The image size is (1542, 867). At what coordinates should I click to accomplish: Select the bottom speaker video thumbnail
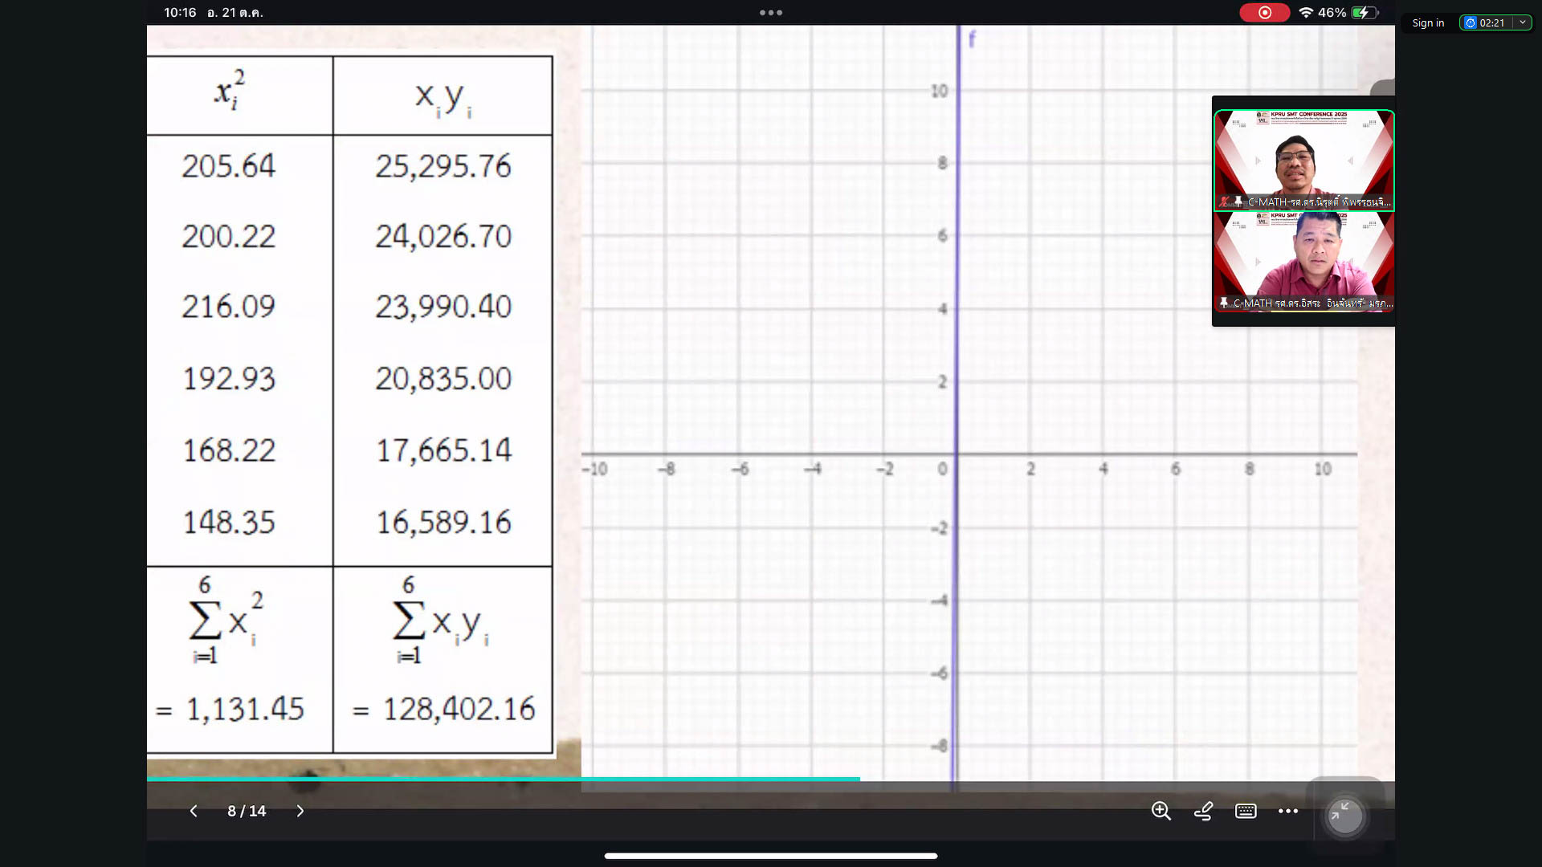(x=1303, y=261)
